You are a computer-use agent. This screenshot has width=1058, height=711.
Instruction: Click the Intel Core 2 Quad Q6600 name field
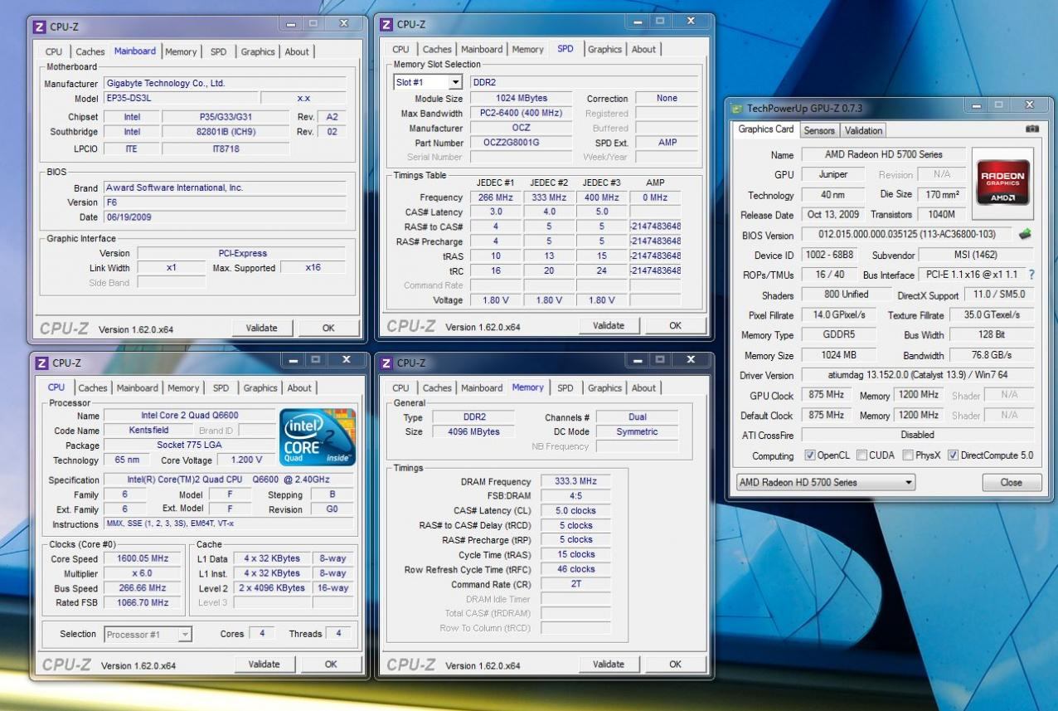[190, 416]
